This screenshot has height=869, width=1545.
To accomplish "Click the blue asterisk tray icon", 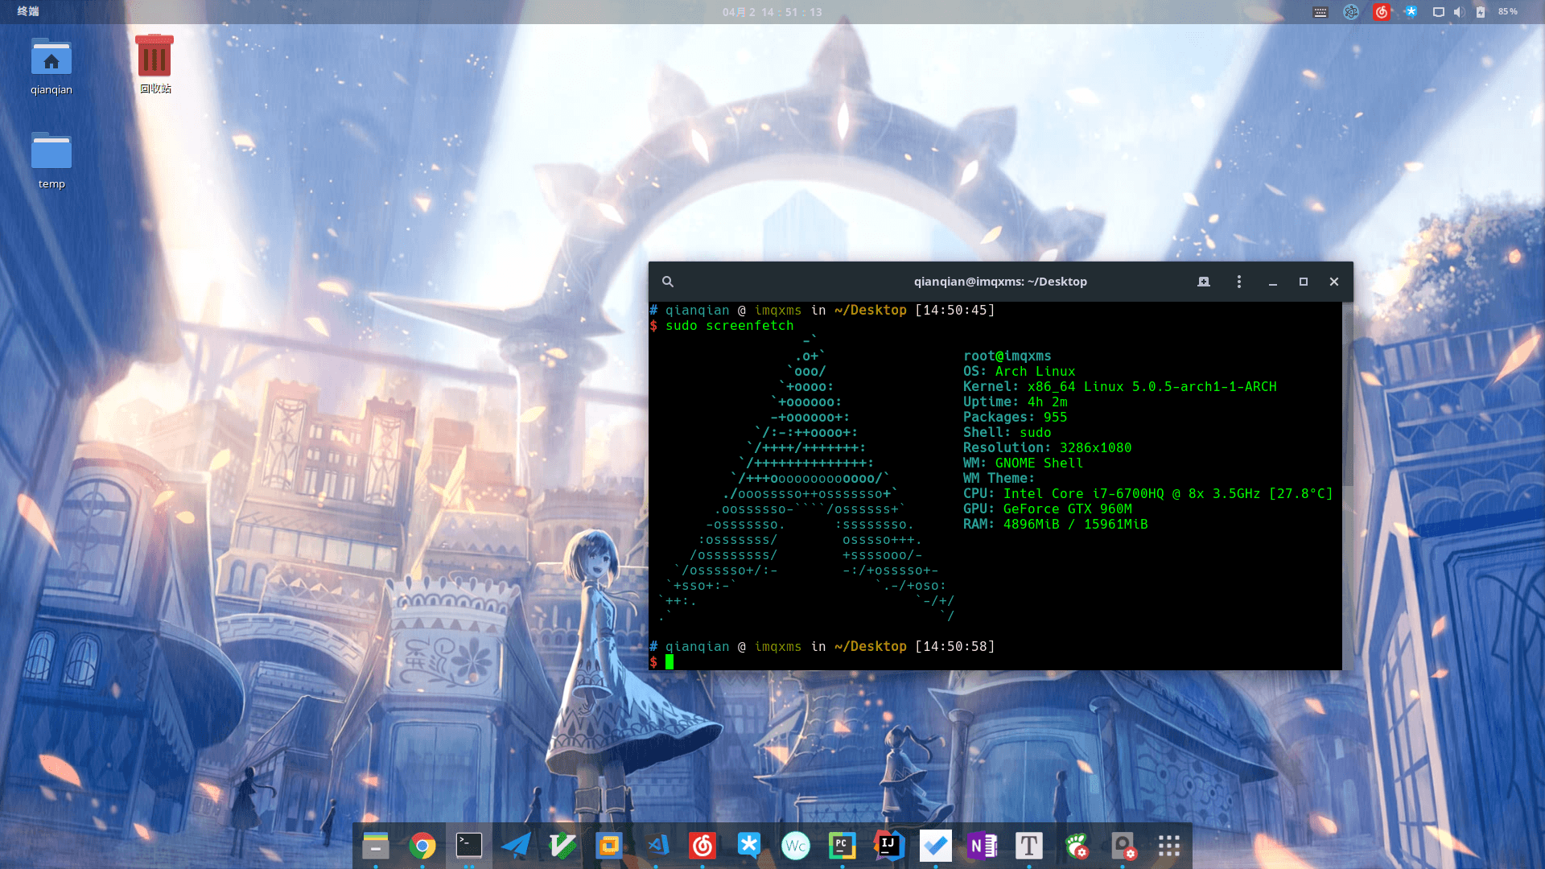I will [1411, 12].
